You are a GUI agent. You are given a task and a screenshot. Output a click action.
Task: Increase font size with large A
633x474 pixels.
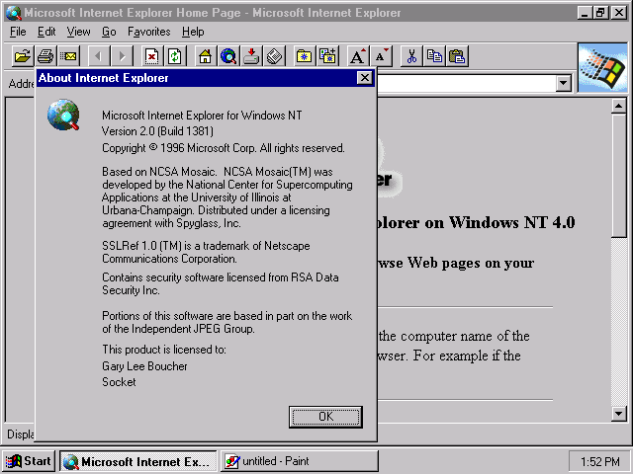[358, 56]
